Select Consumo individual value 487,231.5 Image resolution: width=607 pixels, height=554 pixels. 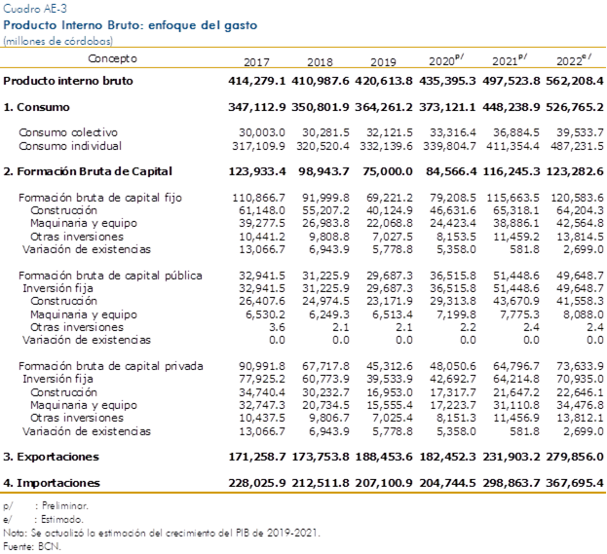577,146
